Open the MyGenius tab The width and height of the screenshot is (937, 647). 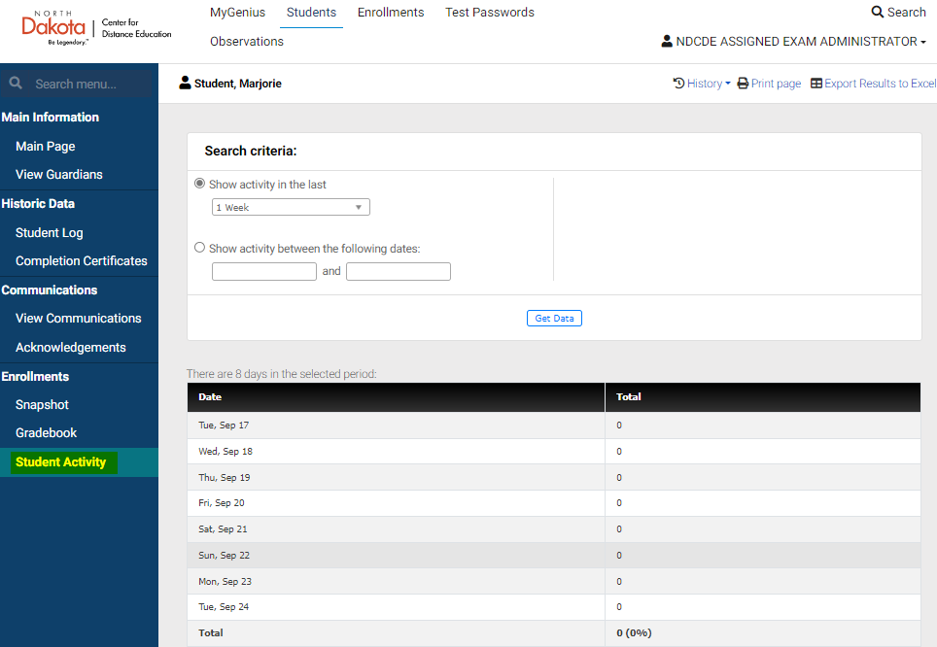coord(237,12)
